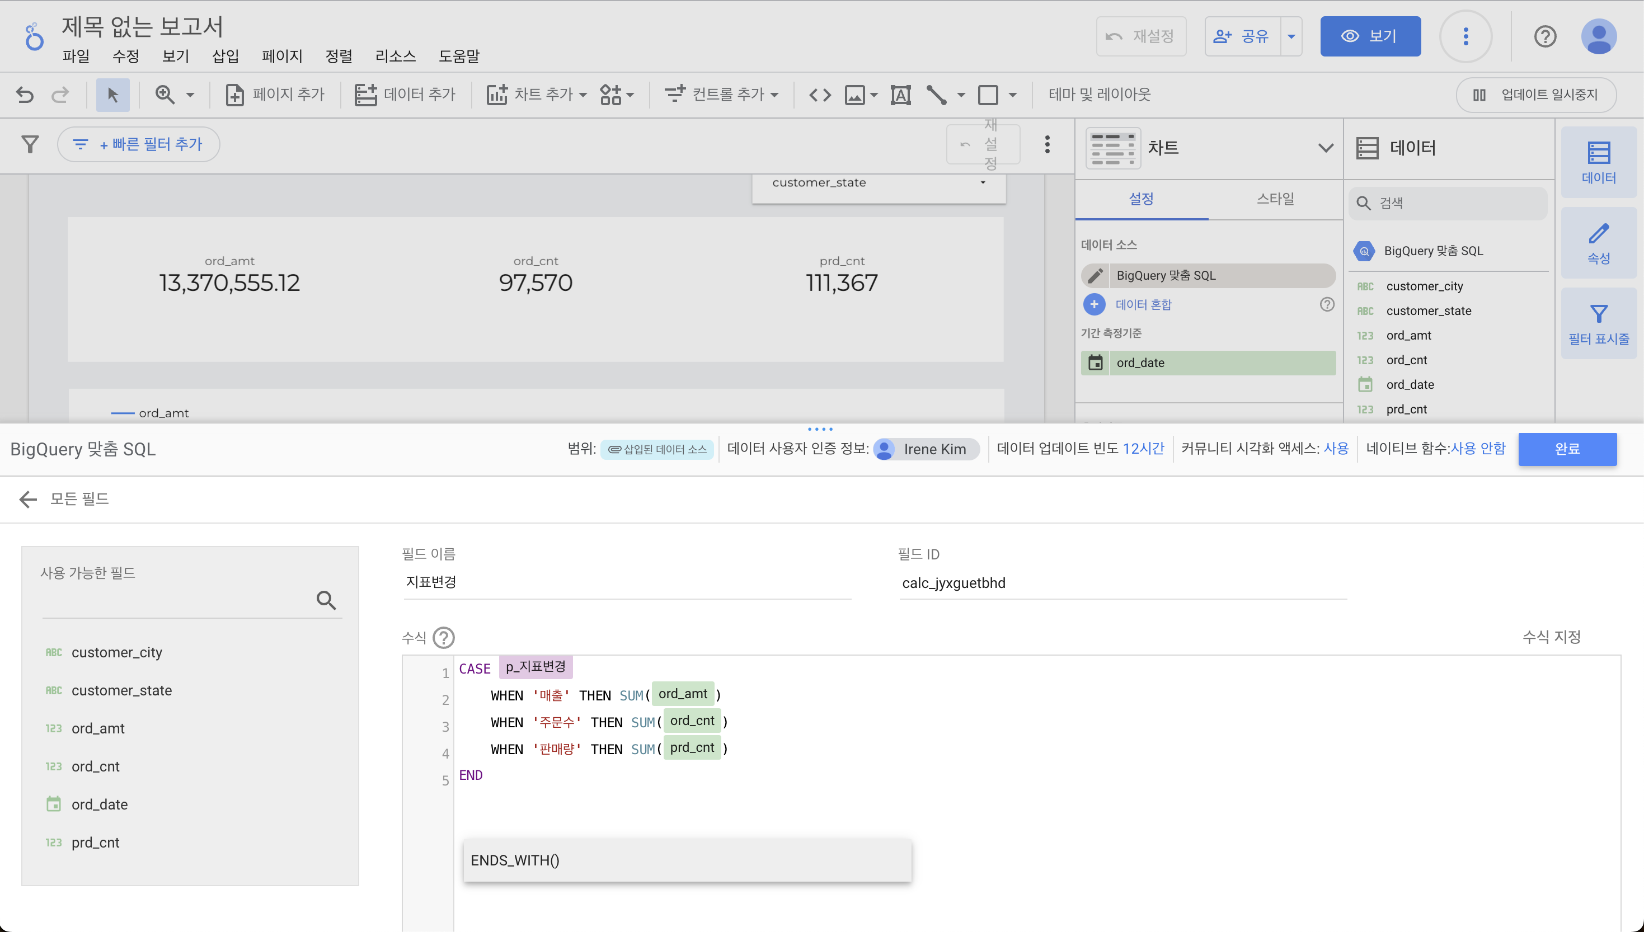Open the 삽입 menu
1644x932 pixels.
point(226,57)
